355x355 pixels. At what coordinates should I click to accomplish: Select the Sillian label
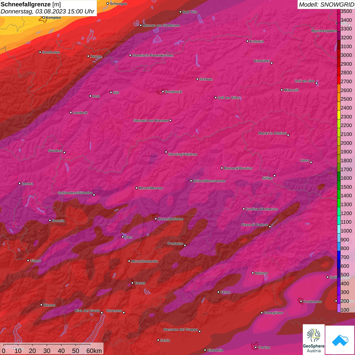pyautogui.click(x=268, y=178)
